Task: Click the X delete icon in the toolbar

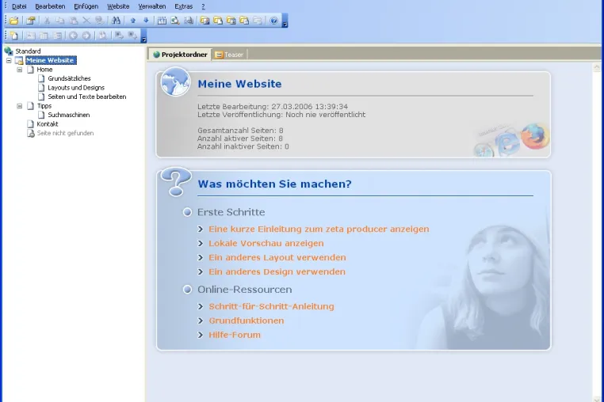Action: (86, 21)
